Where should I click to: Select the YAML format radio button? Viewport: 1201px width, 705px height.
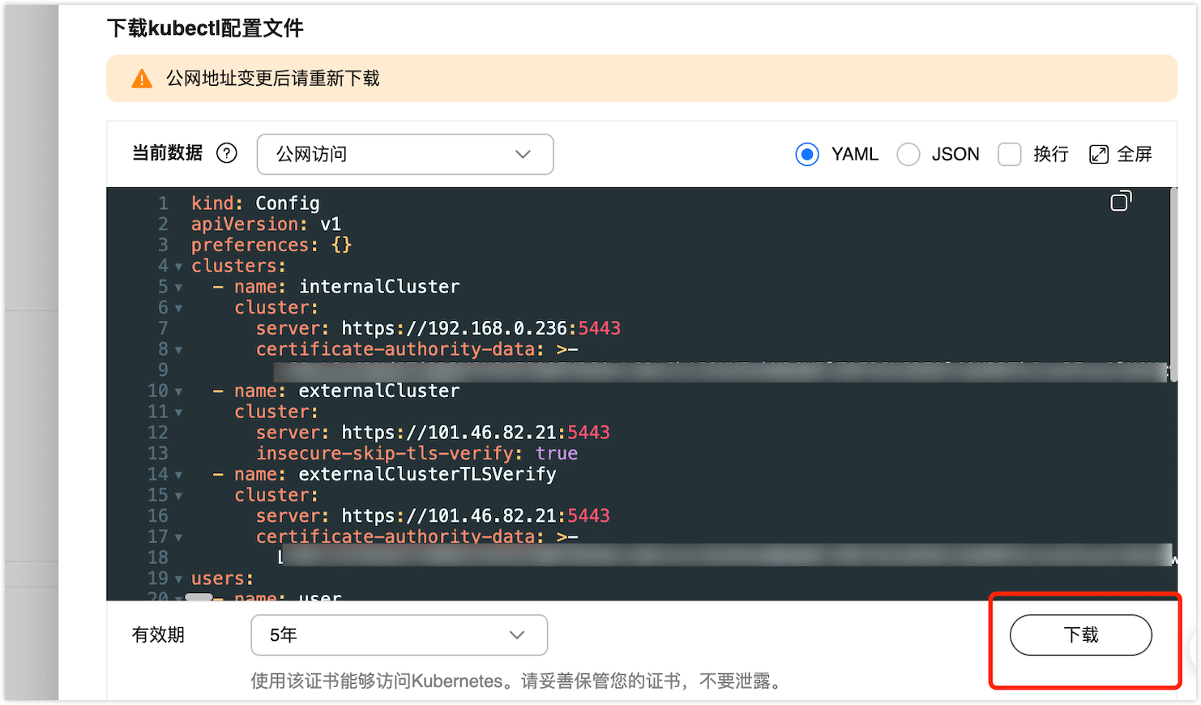(x=807, y=154)
